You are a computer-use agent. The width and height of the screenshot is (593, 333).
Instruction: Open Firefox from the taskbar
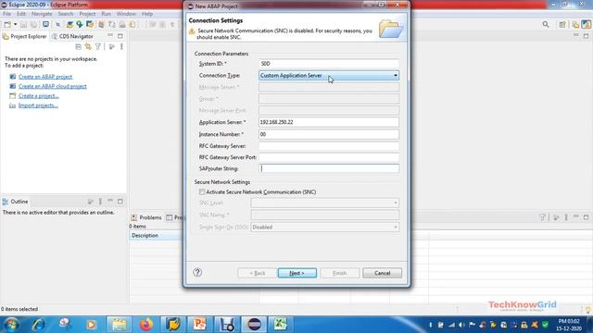coord(146,325)
